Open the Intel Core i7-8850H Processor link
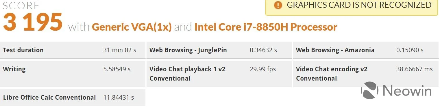Screen dimensions: 440x108 pyautogui.click(x=266, y=27)
